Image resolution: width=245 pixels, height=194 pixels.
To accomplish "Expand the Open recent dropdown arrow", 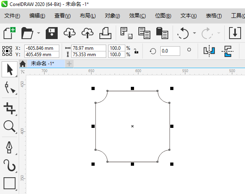I will (x=39, y=33).
